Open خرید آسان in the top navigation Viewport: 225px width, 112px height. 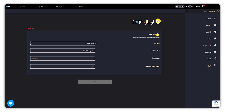(x=42, y=7)
